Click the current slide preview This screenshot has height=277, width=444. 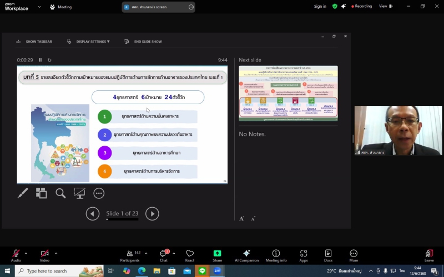122,125
